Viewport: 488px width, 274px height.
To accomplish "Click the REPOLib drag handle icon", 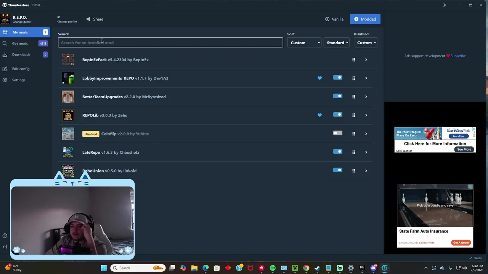I will pos(354,115).
